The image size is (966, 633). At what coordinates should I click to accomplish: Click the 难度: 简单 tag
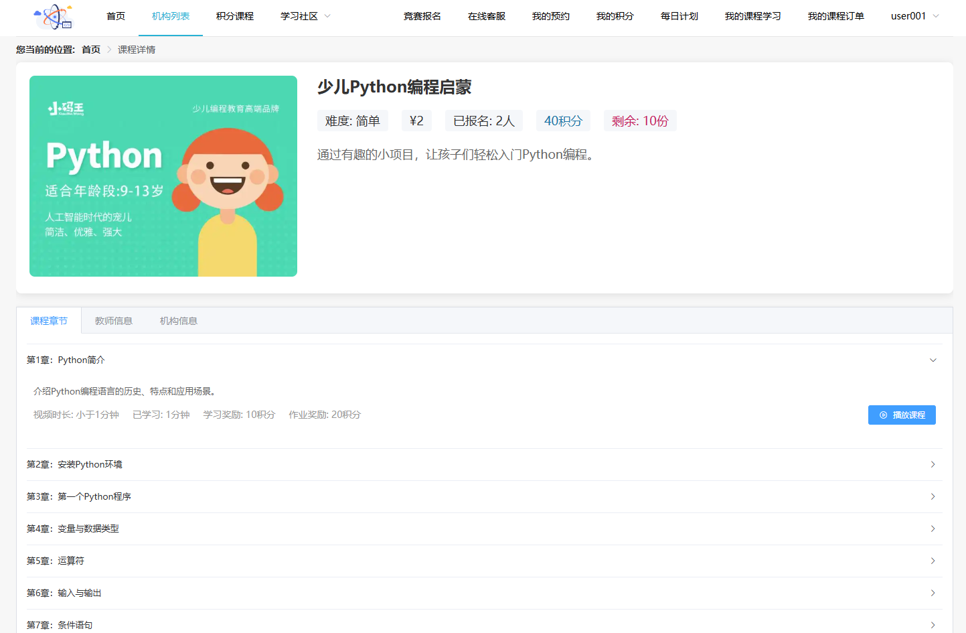pyautogui.click(x=353, y=121)
